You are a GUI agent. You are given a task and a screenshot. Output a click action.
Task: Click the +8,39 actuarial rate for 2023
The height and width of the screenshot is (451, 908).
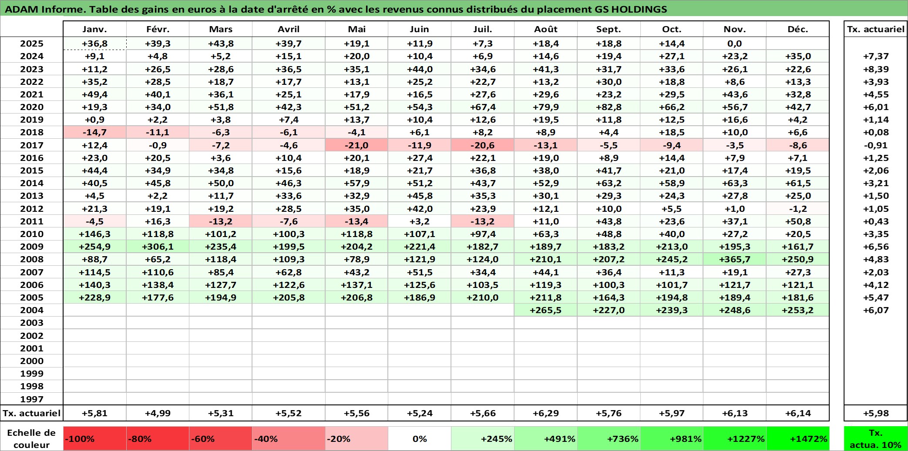click(875, 69)
